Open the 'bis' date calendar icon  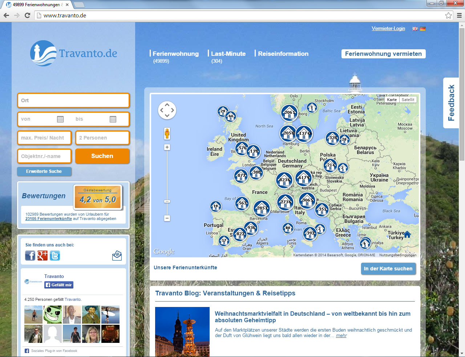[113, 119]
